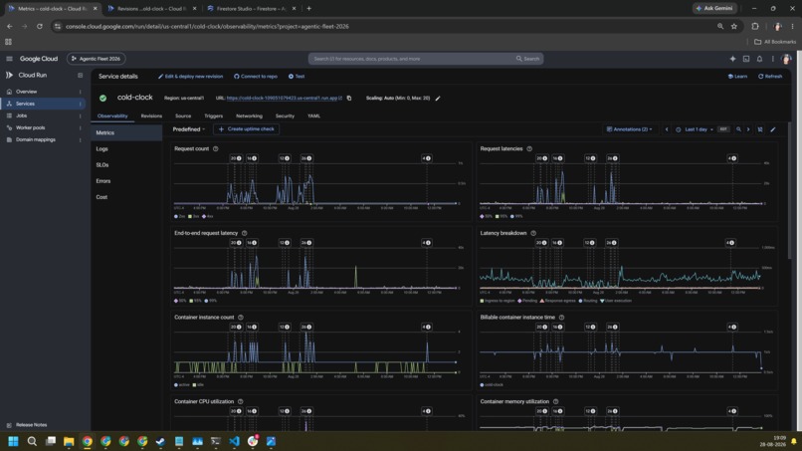This screenshot has width=802, height=451.
Task: Open Chrome extensions puzzle icon
Action: (x=755, y=26)
